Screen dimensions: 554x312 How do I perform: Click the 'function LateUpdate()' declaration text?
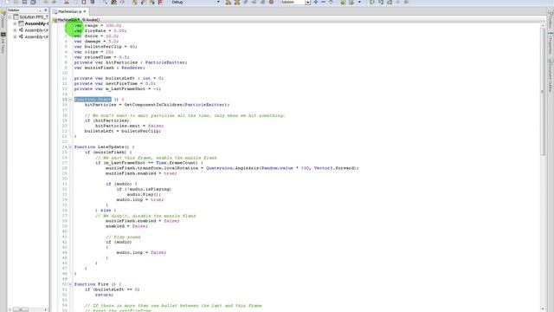[104, 146]
